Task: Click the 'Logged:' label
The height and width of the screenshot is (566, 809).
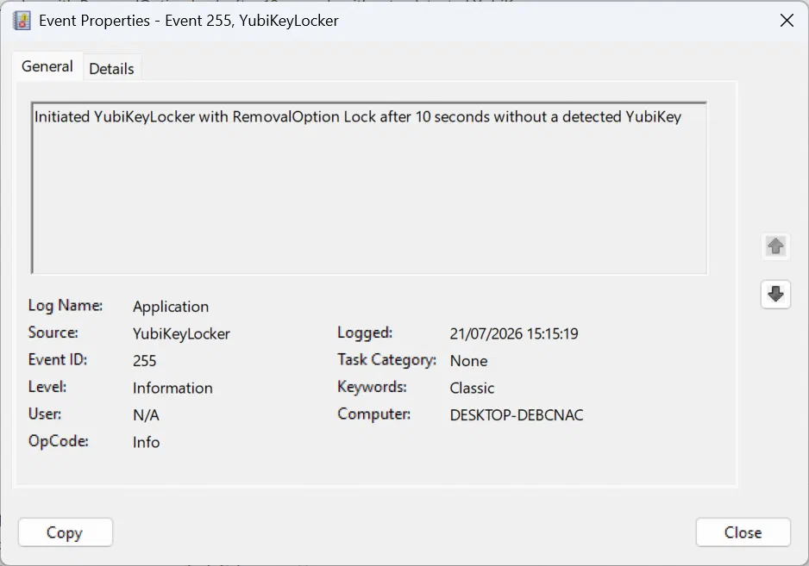Action: click(365, 333)
